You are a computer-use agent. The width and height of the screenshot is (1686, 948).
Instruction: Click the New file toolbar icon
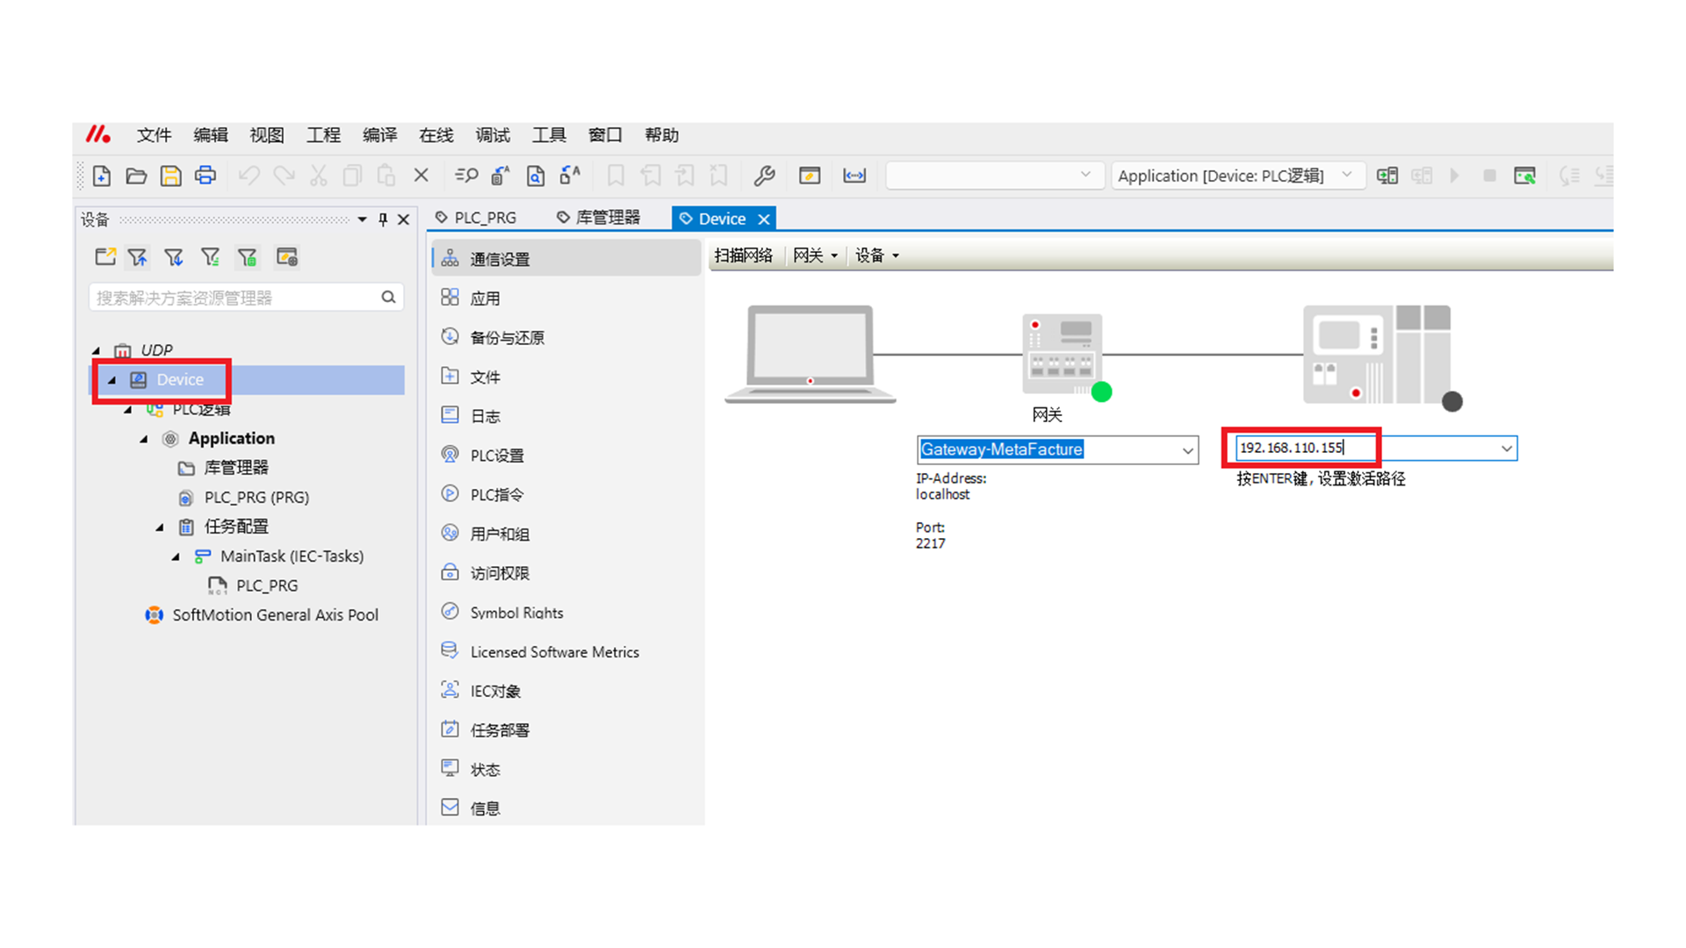(102, 176)
